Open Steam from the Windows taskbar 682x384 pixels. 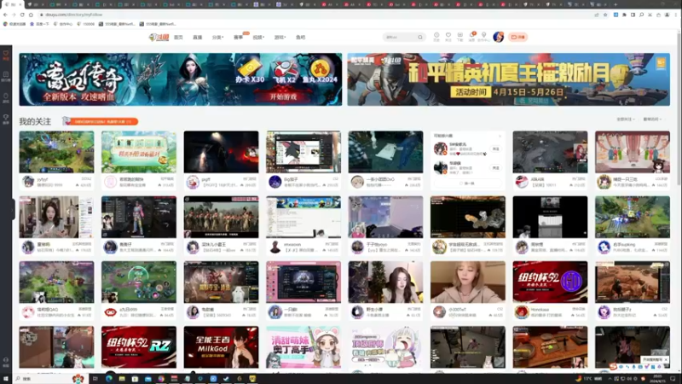[x=226, y=379]
